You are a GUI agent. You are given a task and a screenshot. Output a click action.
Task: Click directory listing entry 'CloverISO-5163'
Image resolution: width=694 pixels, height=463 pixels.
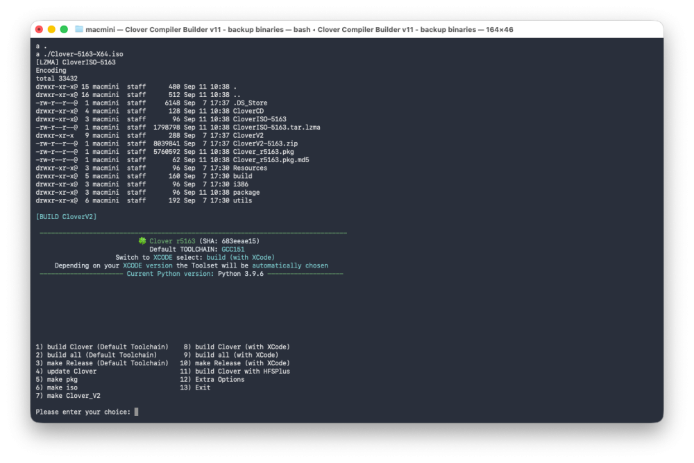(x=260, y=119)
